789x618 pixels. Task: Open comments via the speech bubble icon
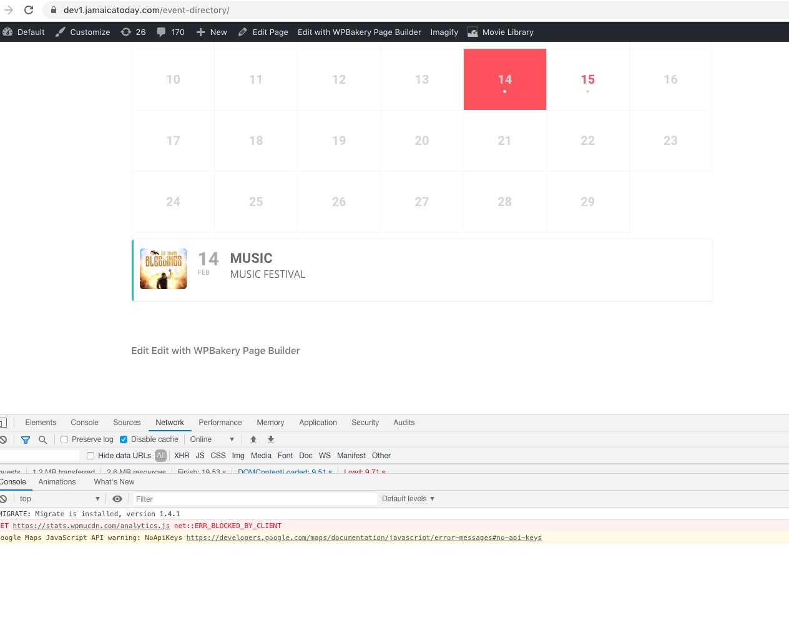[162, 32]
